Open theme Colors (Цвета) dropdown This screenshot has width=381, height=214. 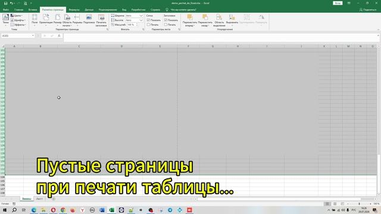coord(17,15)
